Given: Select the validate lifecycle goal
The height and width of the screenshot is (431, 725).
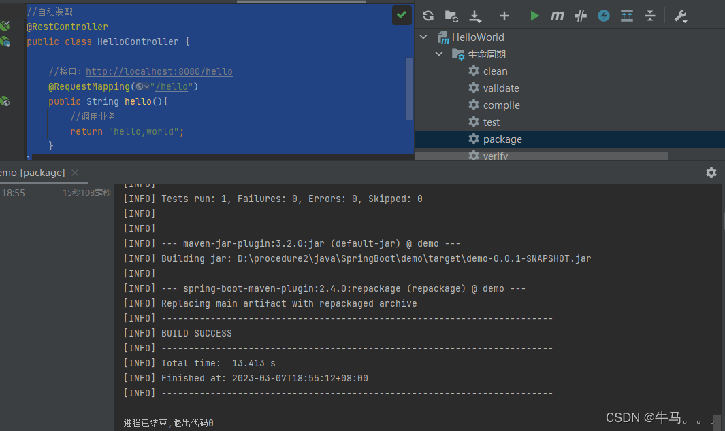Looking at the screenshot, I should coord(501,88).
